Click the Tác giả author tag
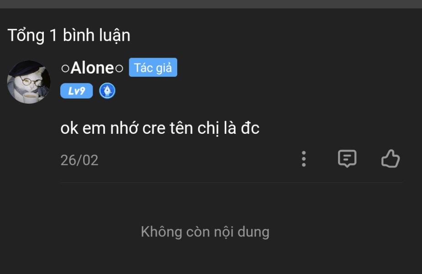Screen dimensions: 422x274 (153, 67)
